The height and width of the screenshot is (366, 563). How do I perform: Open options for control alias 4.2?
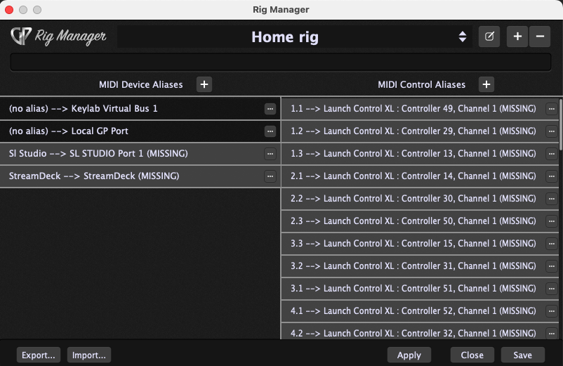552,334
